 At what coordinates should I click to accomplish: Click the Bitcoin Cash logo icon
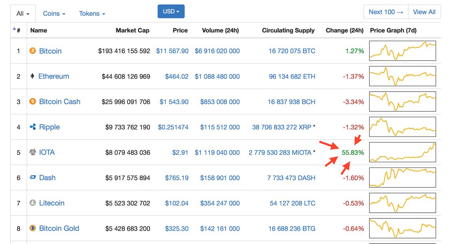click(33, 101)
